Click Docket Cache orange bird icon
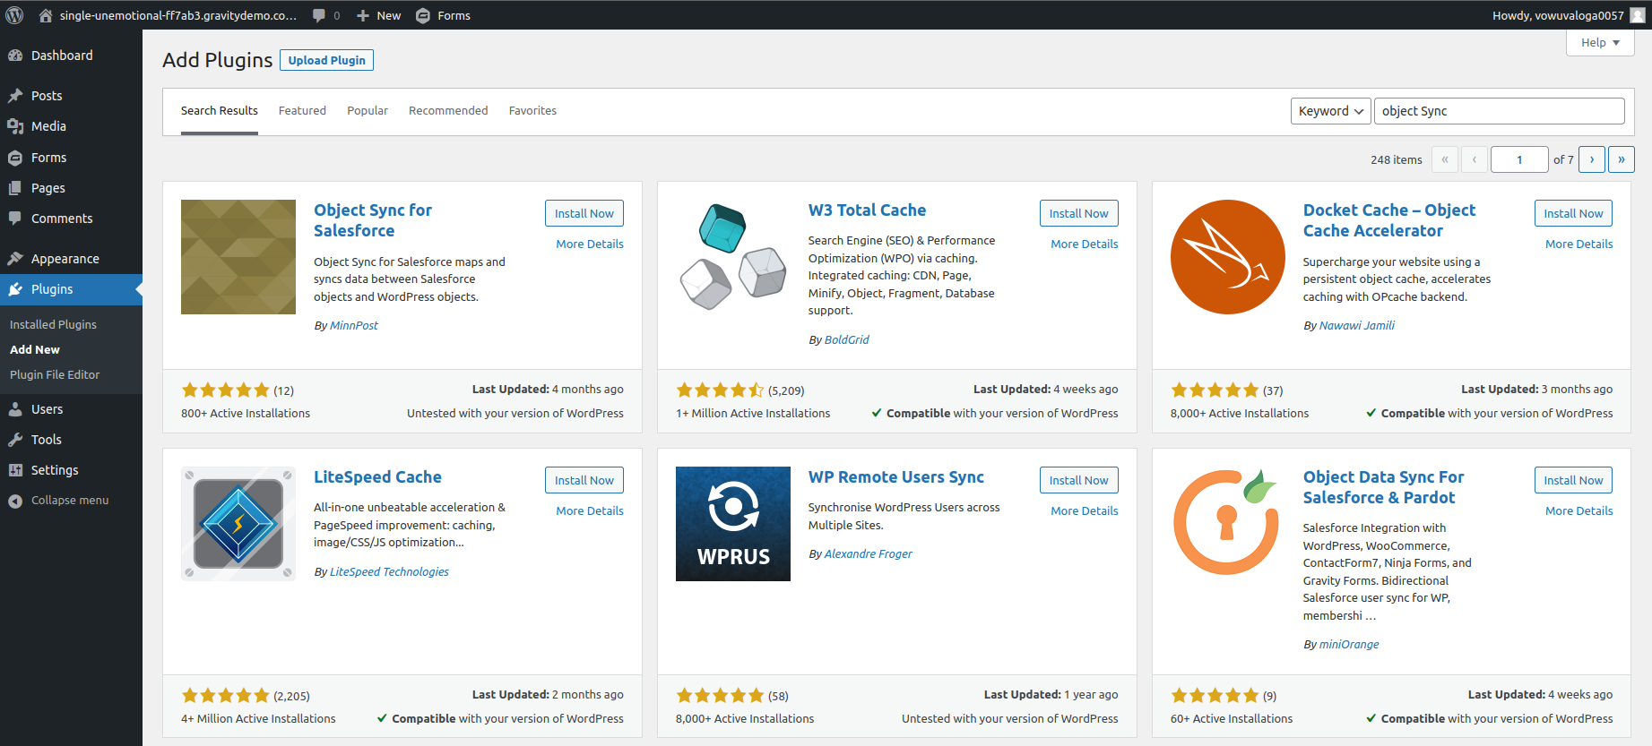Viewport: 1652px width, 746px height. point(1228,257)
